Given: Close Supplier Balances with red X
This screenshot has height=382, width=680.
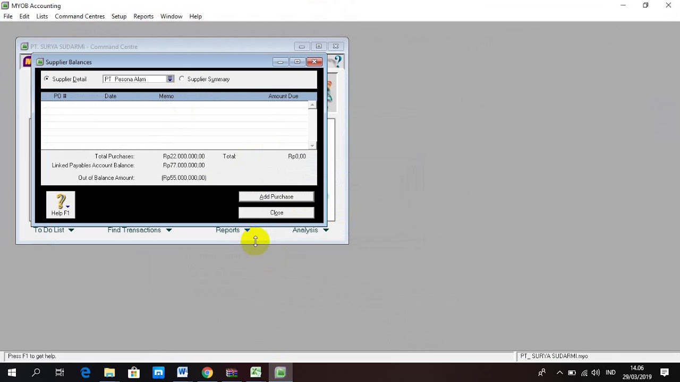Looking at the screenshot, I should (314, 62).
